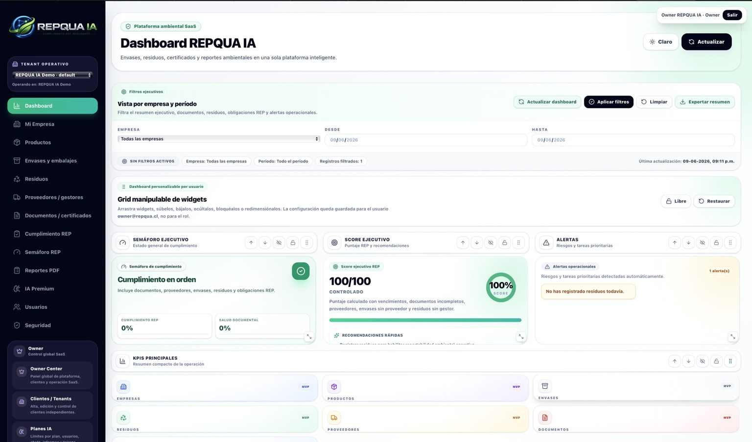Move Semáforo Ejecutivo widget up
This screenshot has width=752, height=442.
point(251,243)
